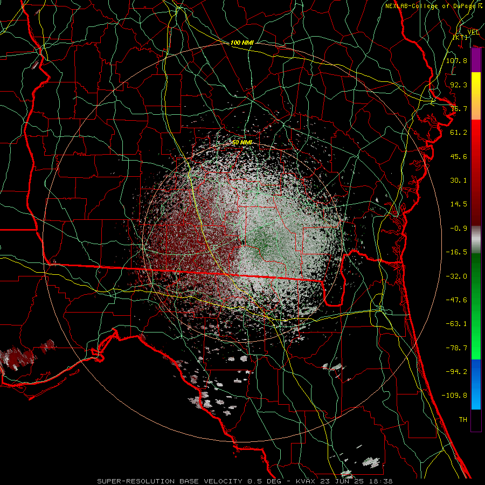Click the VEL legend title

coord(473,32)
